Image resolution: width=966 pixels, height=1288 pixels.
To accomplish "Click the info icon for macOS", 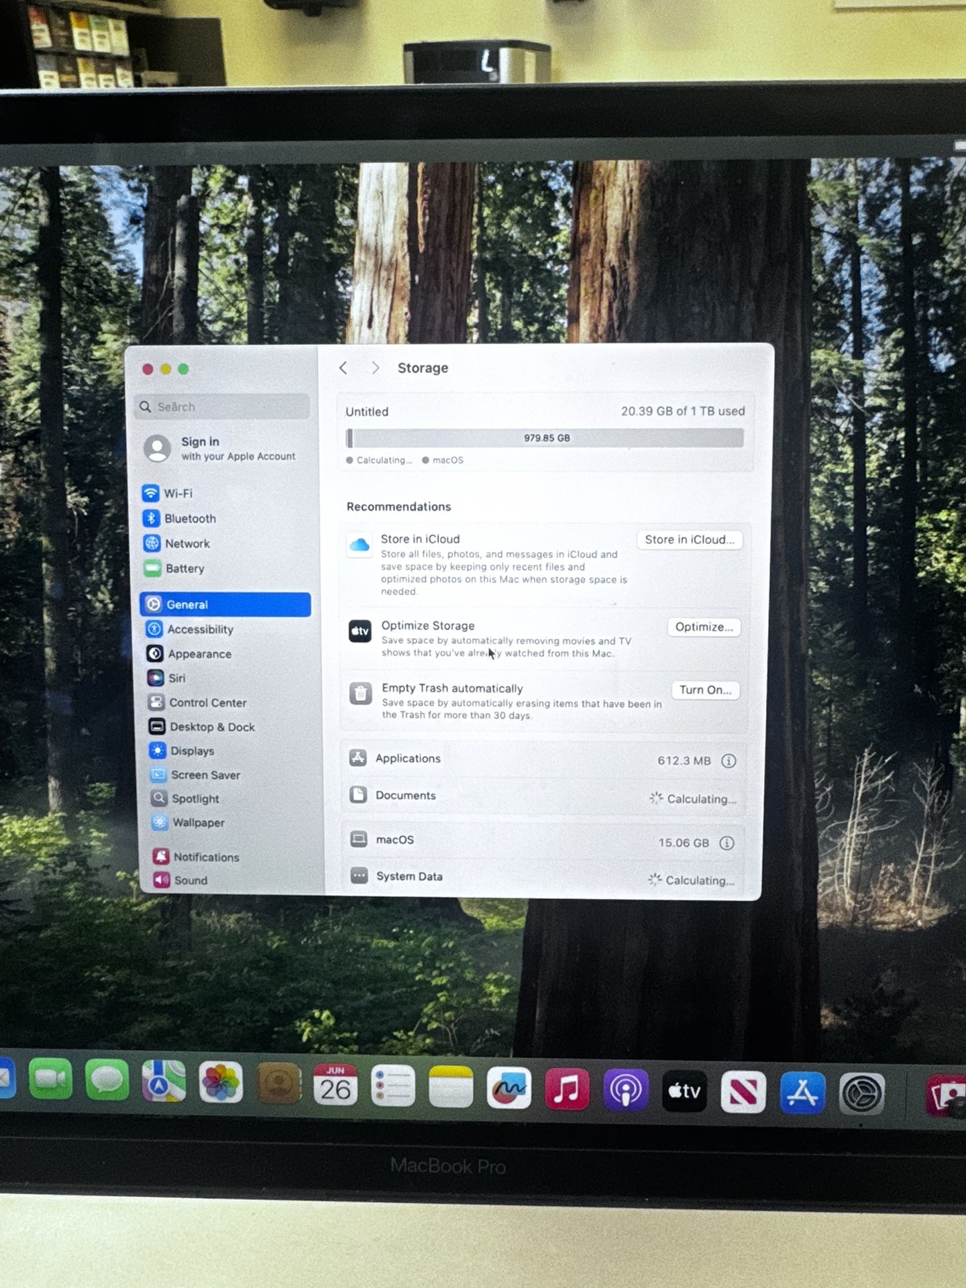I will tap(727, 843).
